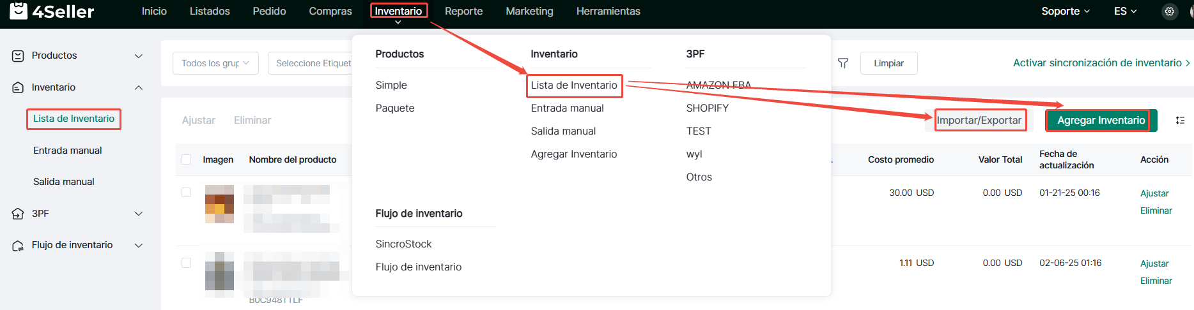This screenshot has height=310, width=1194.
Task: Open the Soporte dropdown menu
Action: click(x=1065, y=11)
